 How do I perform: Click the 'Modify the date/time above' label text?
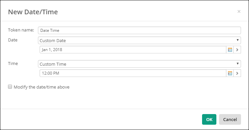tap(42, 87)
